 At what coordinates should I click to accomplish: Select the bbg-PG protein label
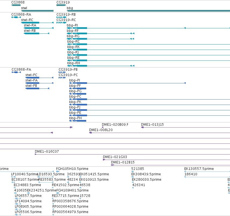click(75, 91)
